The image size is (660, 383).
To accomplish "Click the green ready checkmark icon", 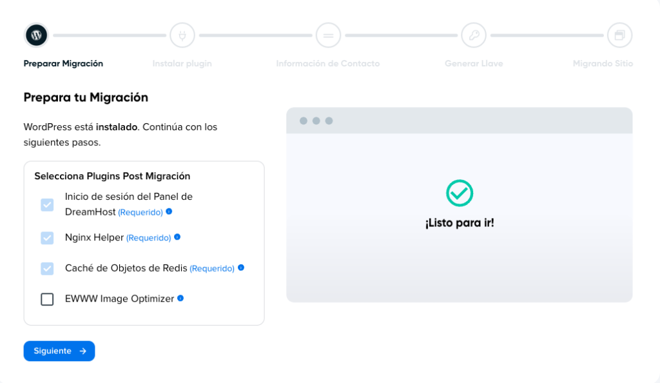I will click(460, 193).
